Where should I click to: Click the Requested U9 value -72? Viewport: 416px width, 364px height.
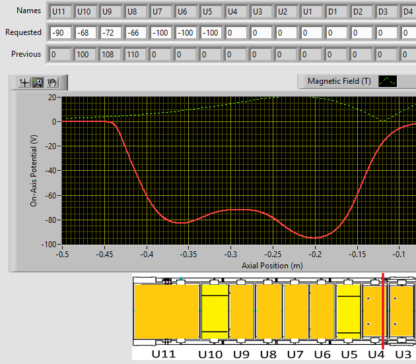click(x=110, y=32)
